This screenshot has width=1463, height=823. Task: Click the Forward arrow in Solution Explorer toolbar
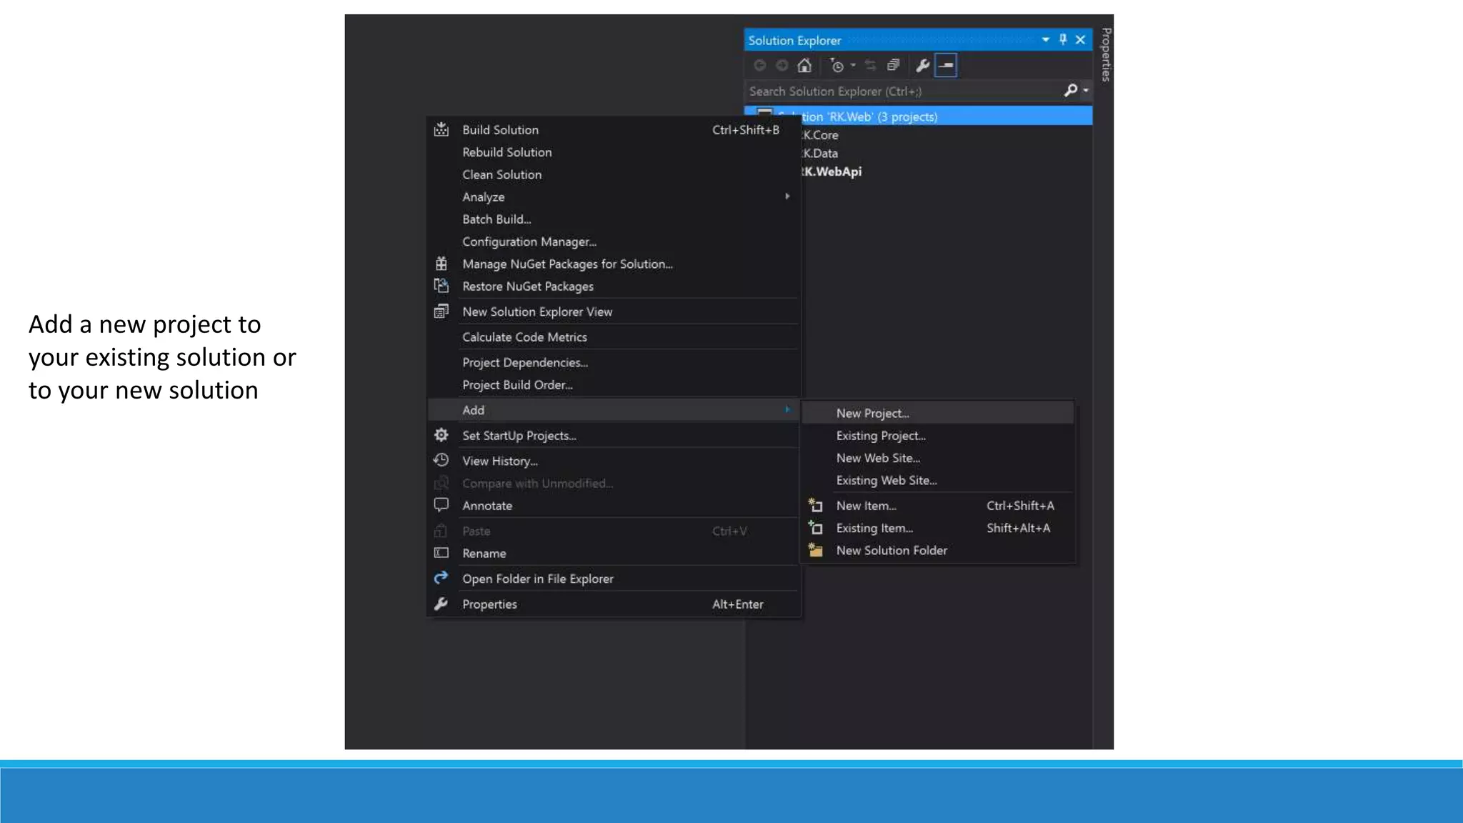pos(782,66)
